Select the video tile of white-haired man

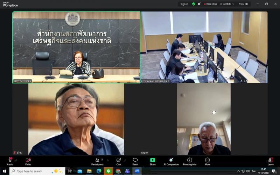[x=204, y=119]
